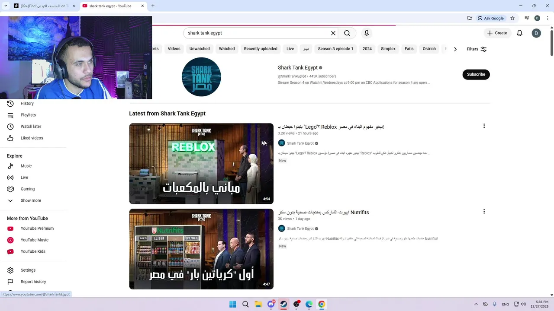Start voice search with microphone icon

coord(367,33)
